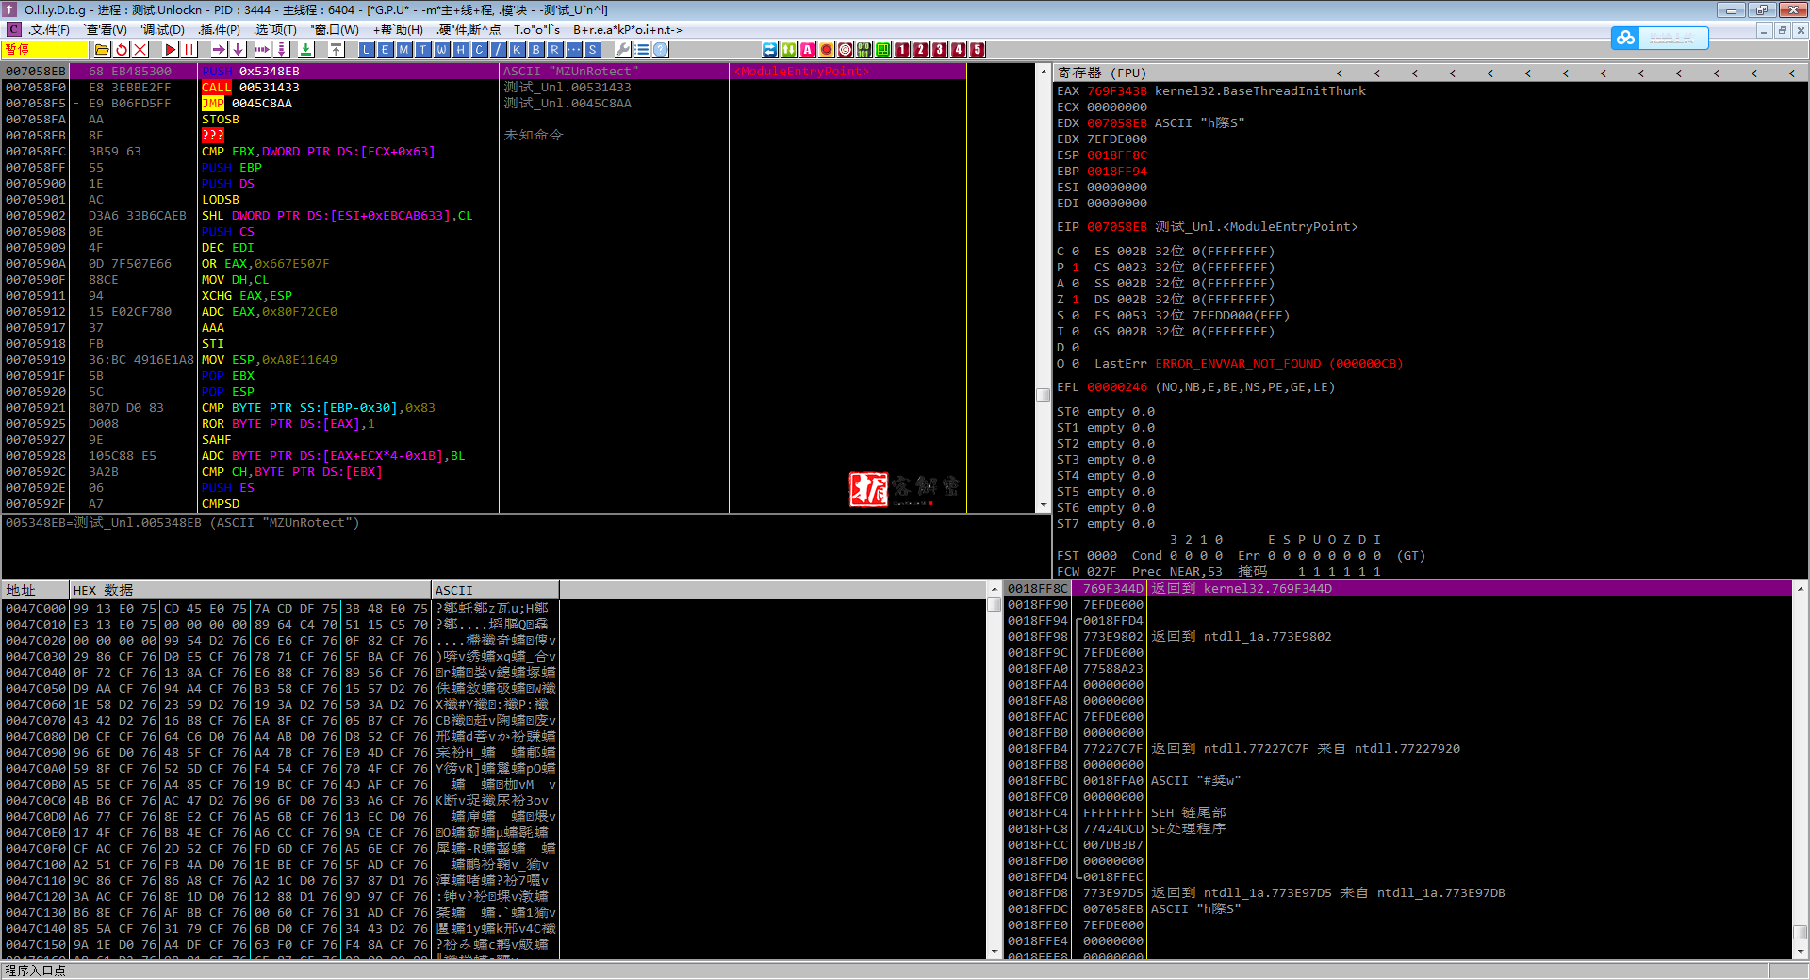Open the 调试(D) menu

click(162, 30)
